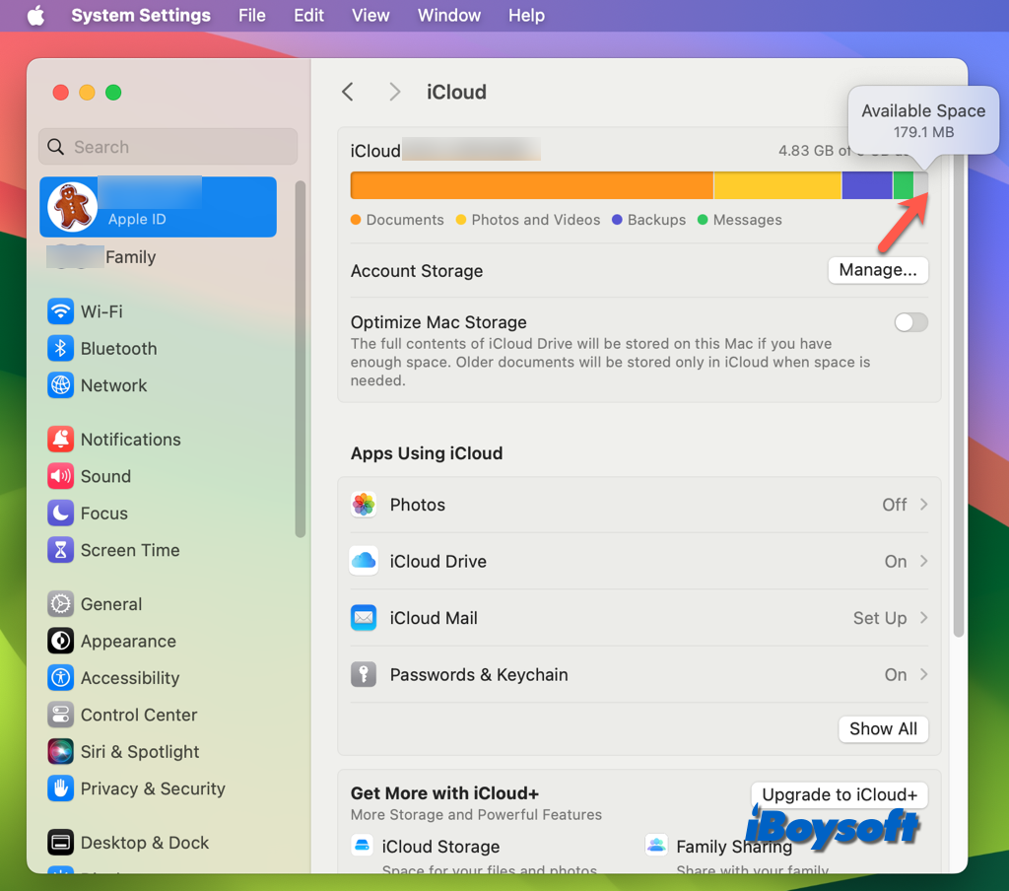Click the Notifications bell icon

pos(60,439)
